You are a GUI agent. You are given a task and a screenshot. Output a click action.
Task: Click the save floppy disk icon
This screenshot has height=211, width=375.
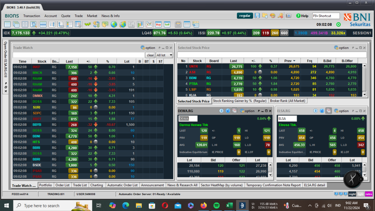257,16
